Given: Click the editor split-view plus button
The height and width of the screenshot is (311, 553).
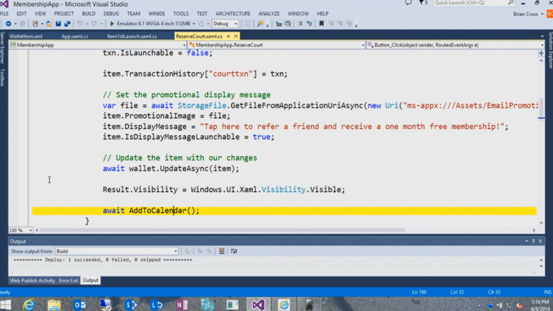Looking at the screenshot, I should pos(541,53).
